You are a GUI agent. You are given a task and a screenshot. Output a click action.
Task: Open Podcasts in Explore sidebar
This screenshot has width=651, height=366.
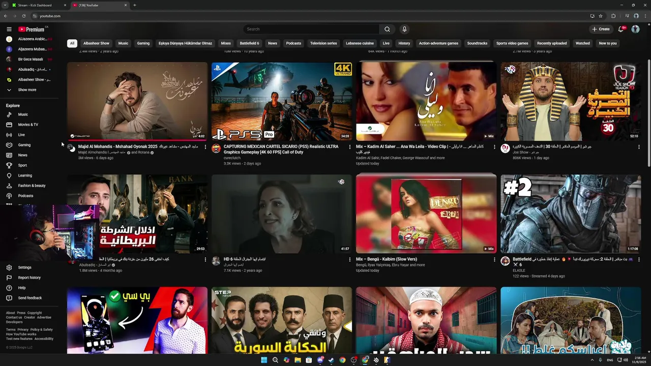point(25,196)
